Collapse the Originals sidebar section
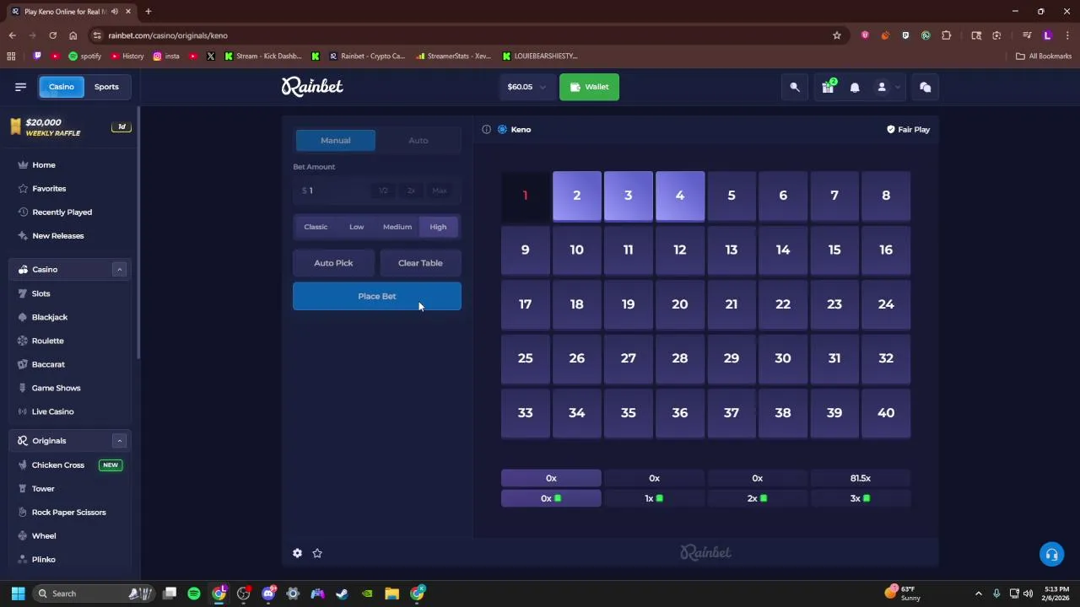The width and height of the screenshot is (1080, 607). click(x=119, y=441)
